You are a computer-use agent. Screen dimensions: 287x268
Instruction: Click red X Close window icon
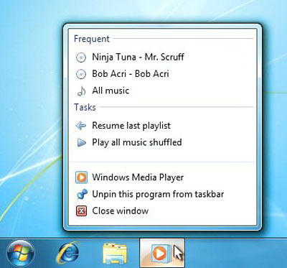pos(81,211)
